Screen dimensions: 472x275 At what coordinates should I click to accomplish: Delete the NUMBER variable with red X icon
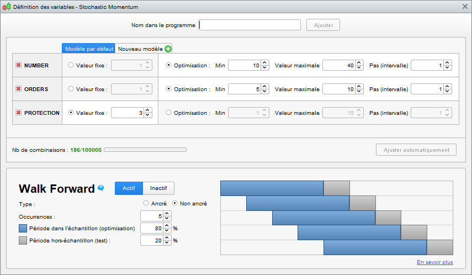[x=18, y=66]
